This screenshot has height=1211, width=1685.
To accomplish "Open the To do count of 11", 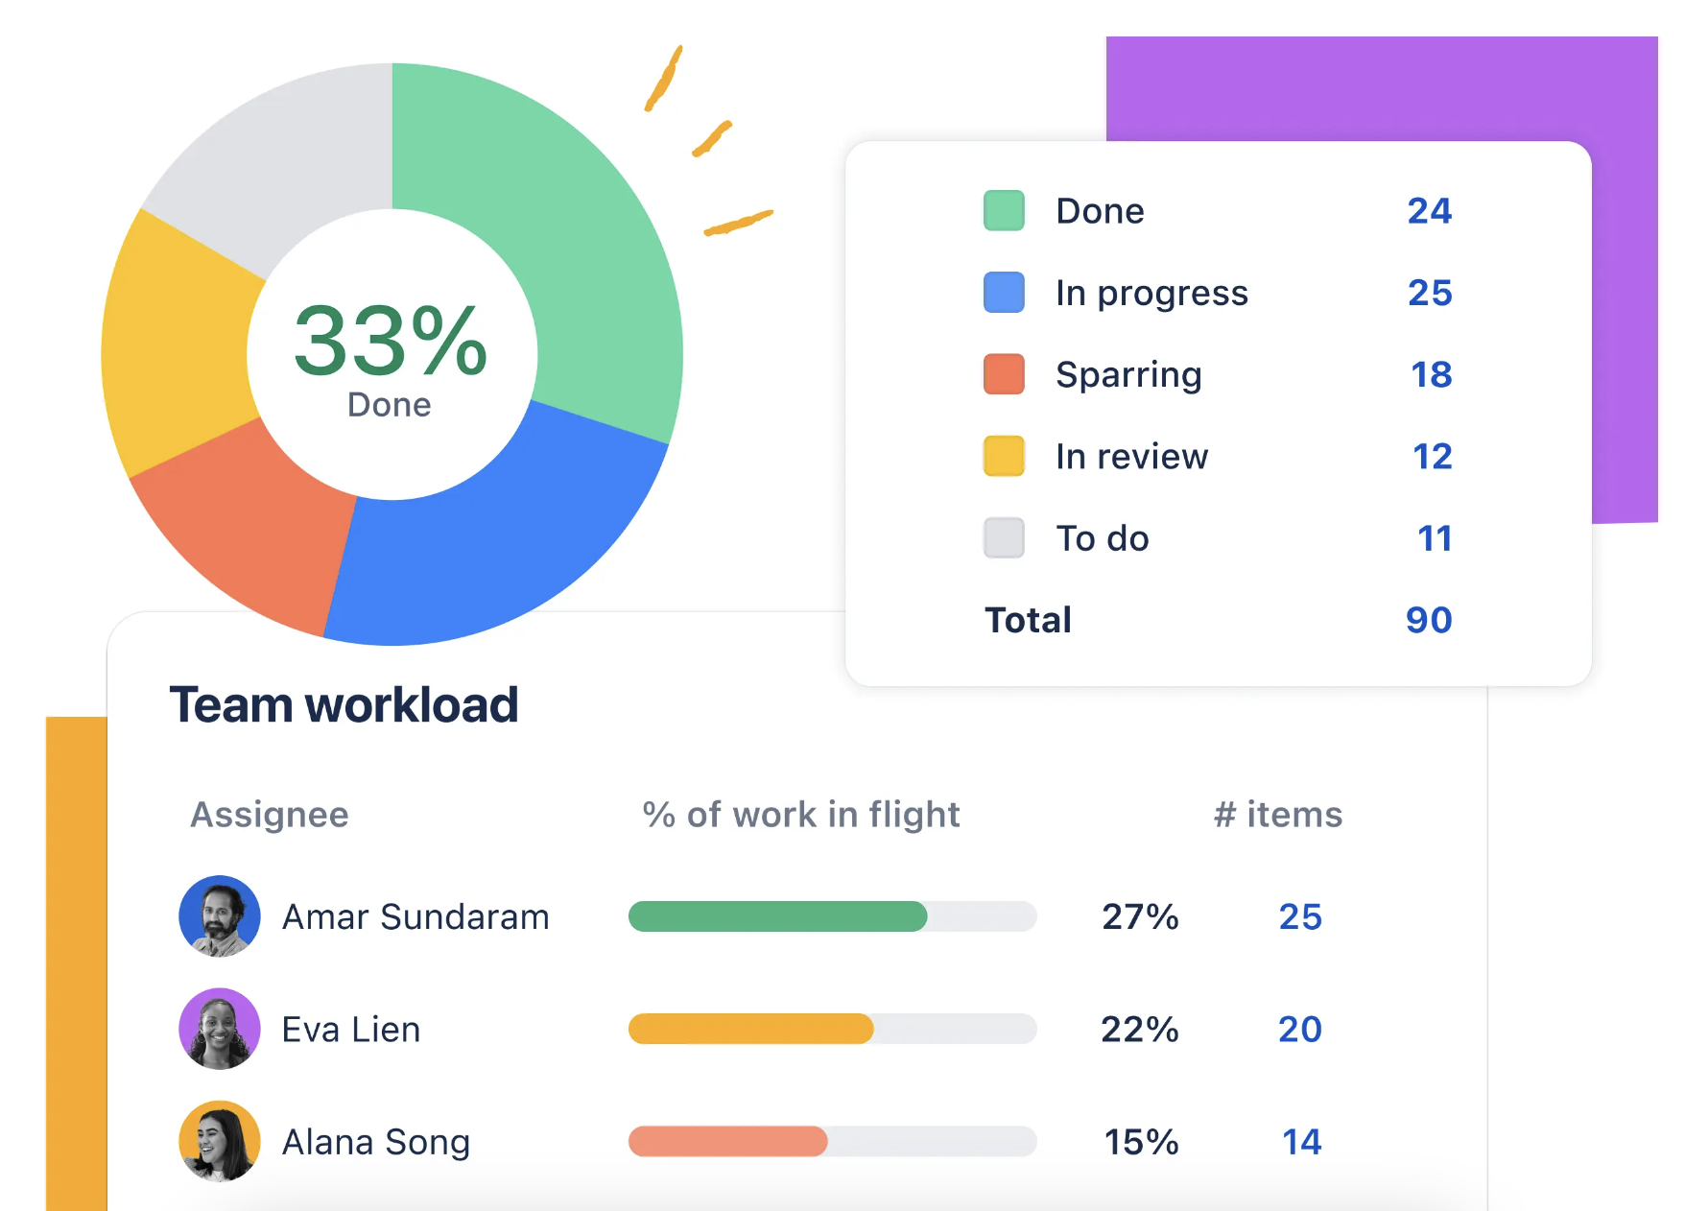I will click(1436, 538).
